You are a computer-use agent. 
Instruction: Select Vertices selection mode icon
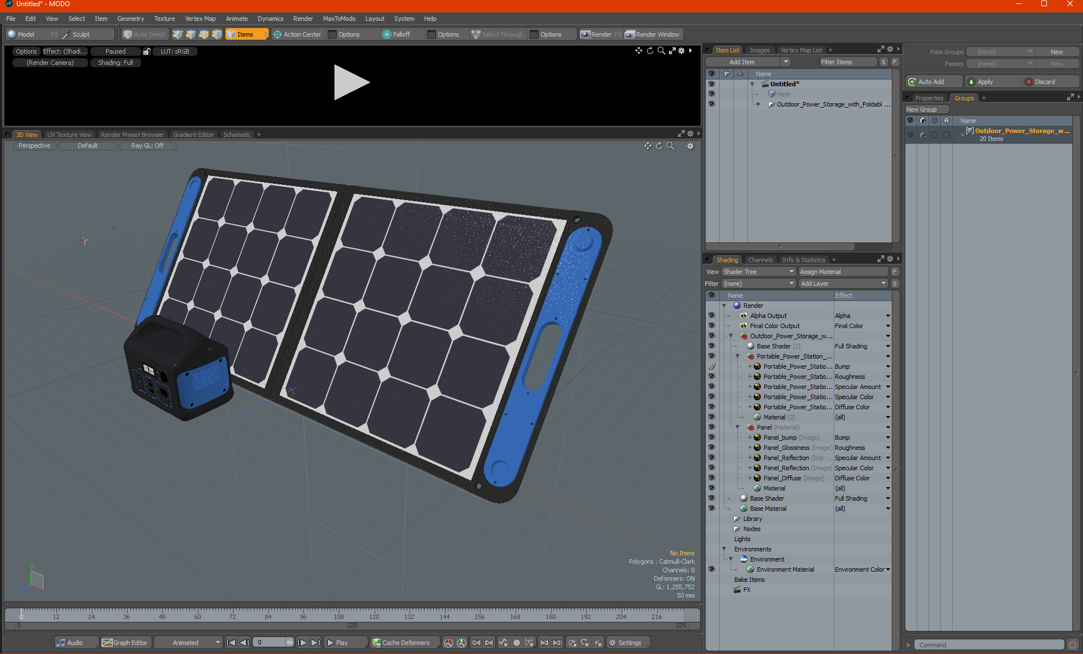(178, 34)
